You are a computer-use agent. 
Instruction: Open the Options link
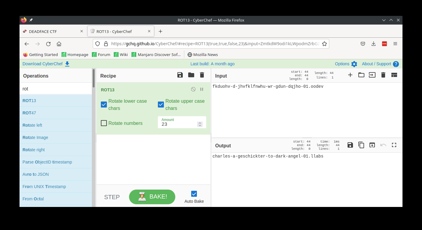342,64
